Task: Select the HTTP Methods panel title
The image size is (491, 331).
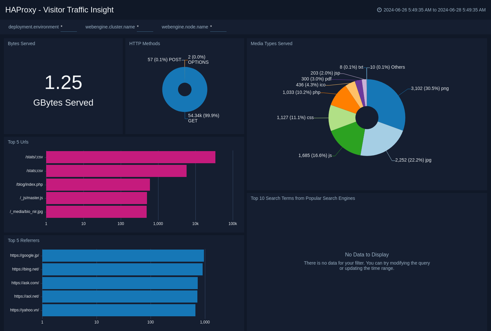Action: (x=145, y=44)
